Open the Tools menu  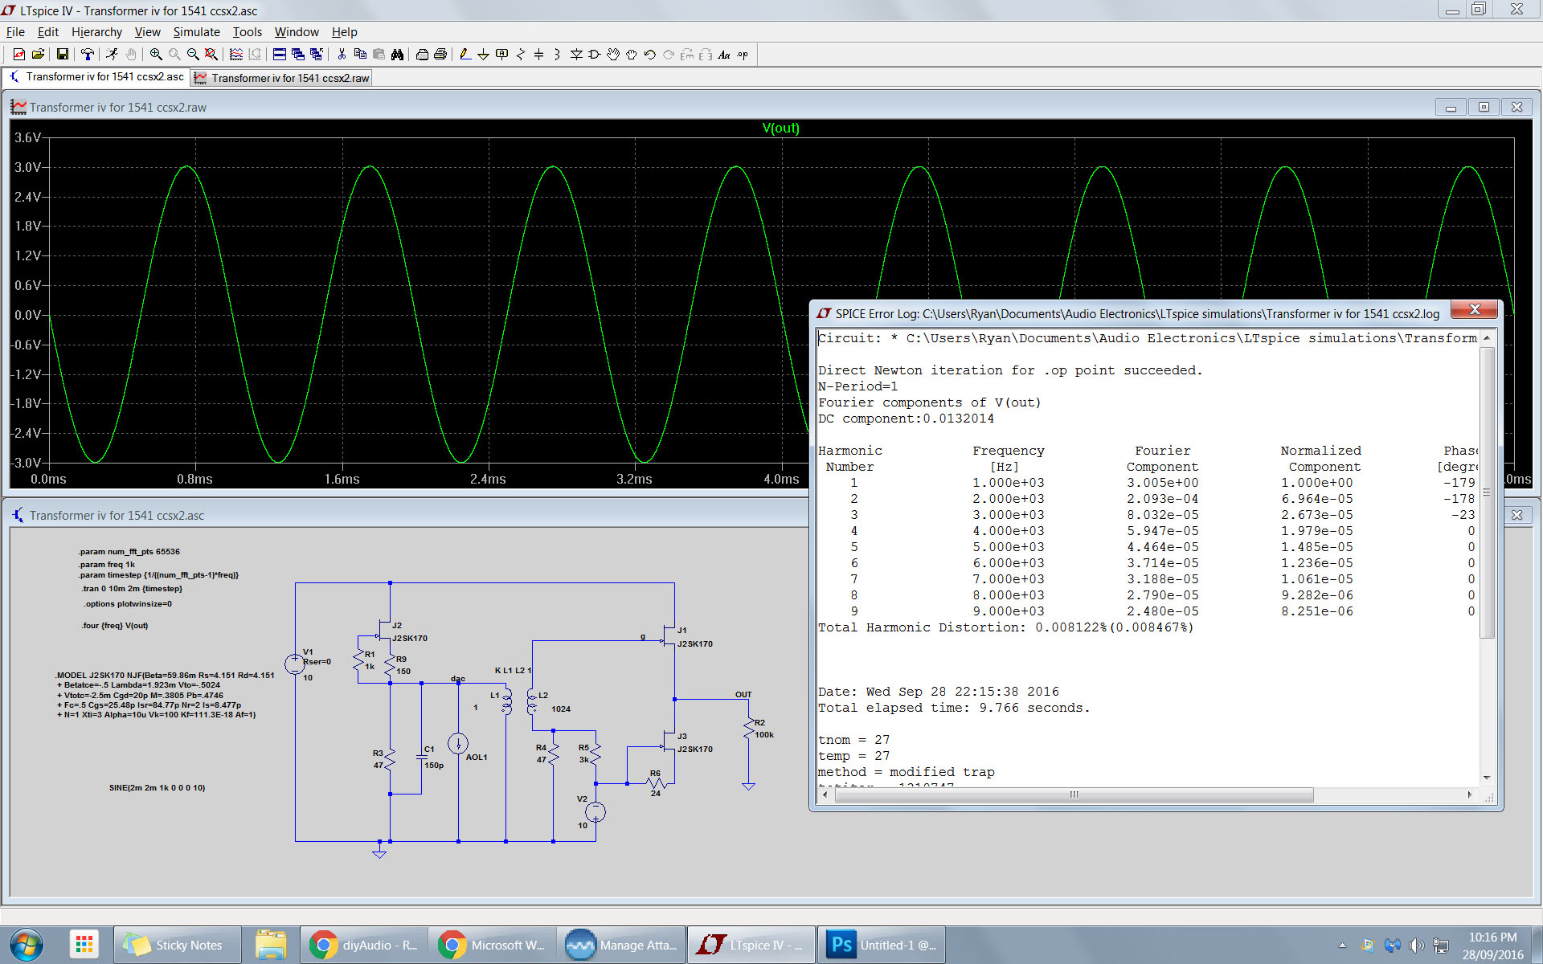(x=248, y=32)
